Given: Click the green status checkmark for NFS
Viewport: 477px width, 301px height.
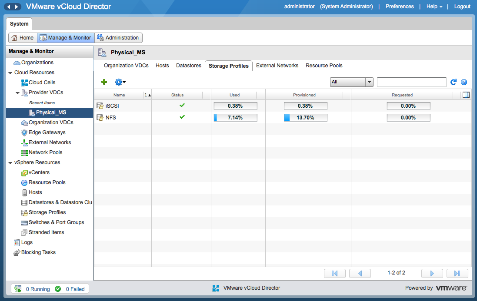Looking at the screenshot, I should pos(182,117).
